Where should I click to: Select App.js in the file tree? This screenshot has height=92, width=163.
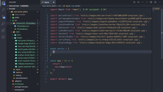tap(18, 70)
